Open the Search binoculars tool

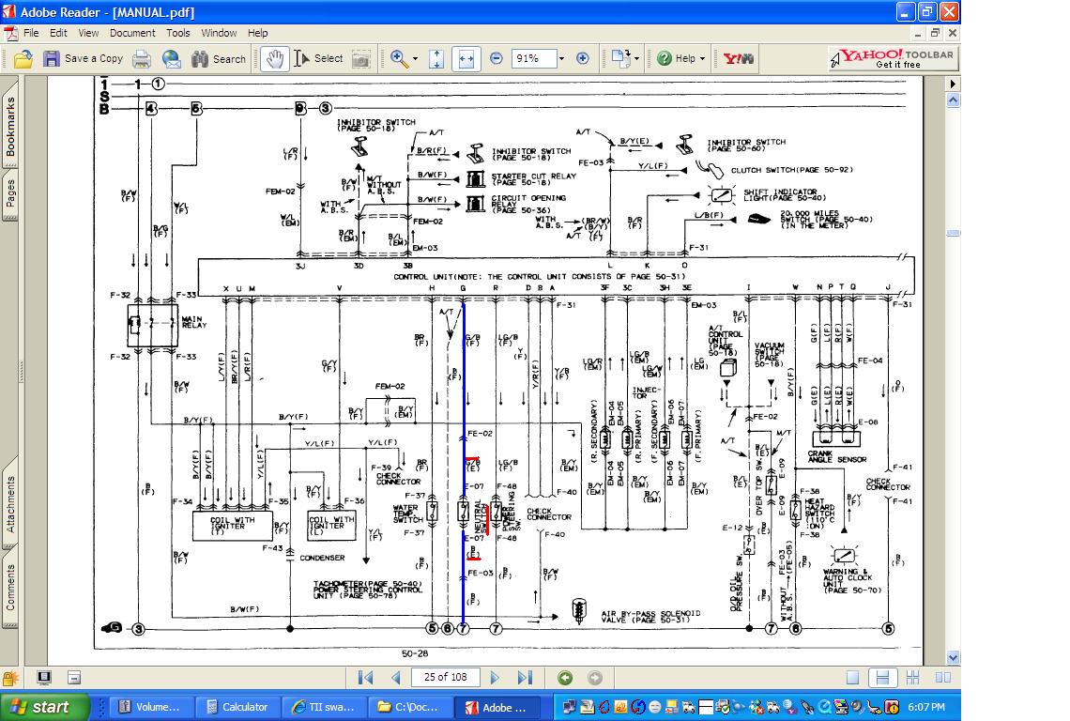point(219,59)
